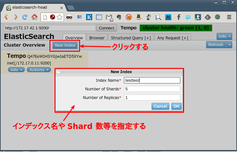This screenshot has height=152, width=237.
Task: Open the Structured Query [+] tab
Action: (131, 37)
